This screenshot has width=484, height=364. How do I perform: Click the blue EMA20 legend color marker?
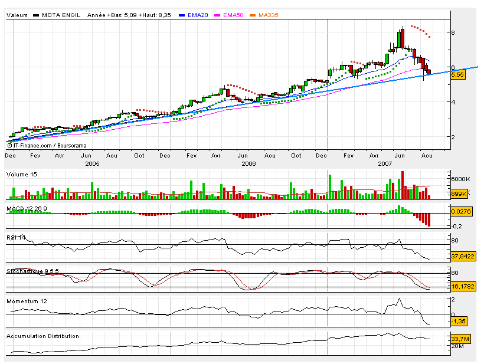182,15
